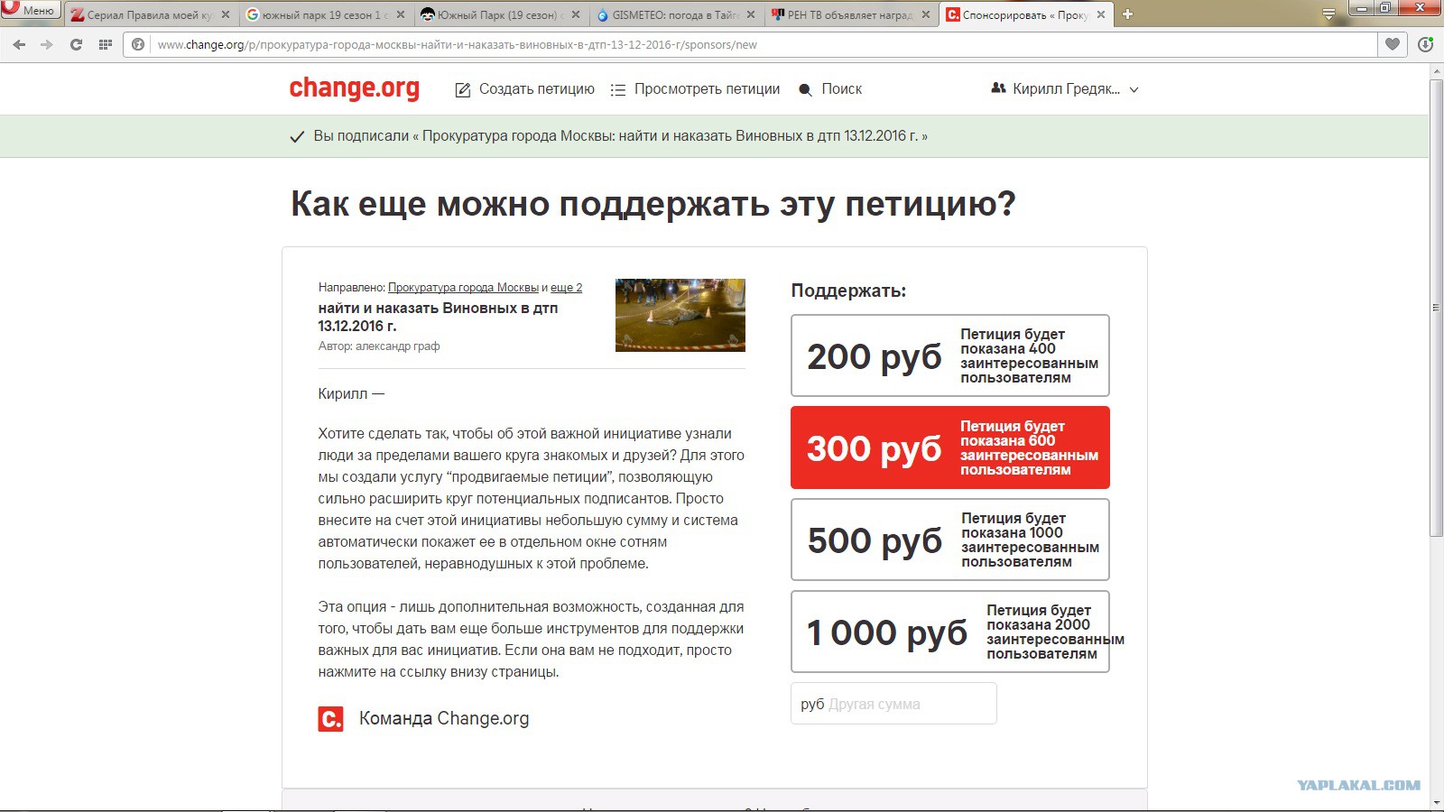Open Просмотреть петиции link
The width and height of the screenshot is (1444, 812).
tap(695, 89)
